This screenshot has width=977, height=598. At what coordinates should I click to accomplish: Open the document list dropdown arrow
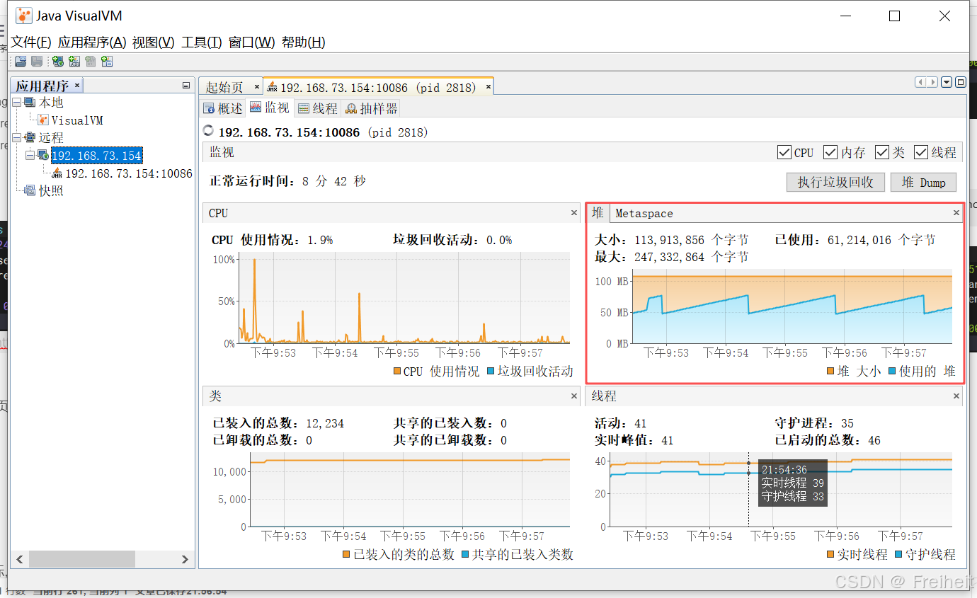tap(947, 82)
